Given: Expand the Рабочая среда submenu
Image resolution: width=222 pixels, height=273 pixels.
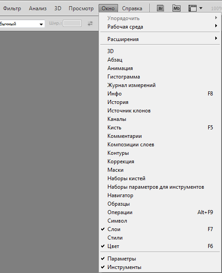Looking at the screenshot, I should click(159, 27).
